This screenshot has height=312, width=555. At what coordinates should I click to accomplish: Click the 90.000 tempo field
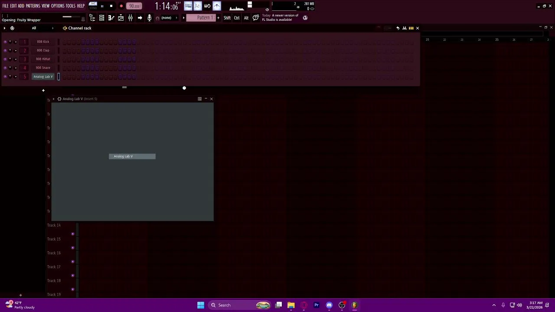[x=134, y=6]
